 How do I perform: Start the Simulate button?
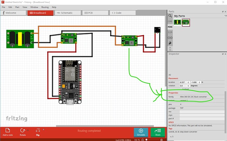[141, 132]
